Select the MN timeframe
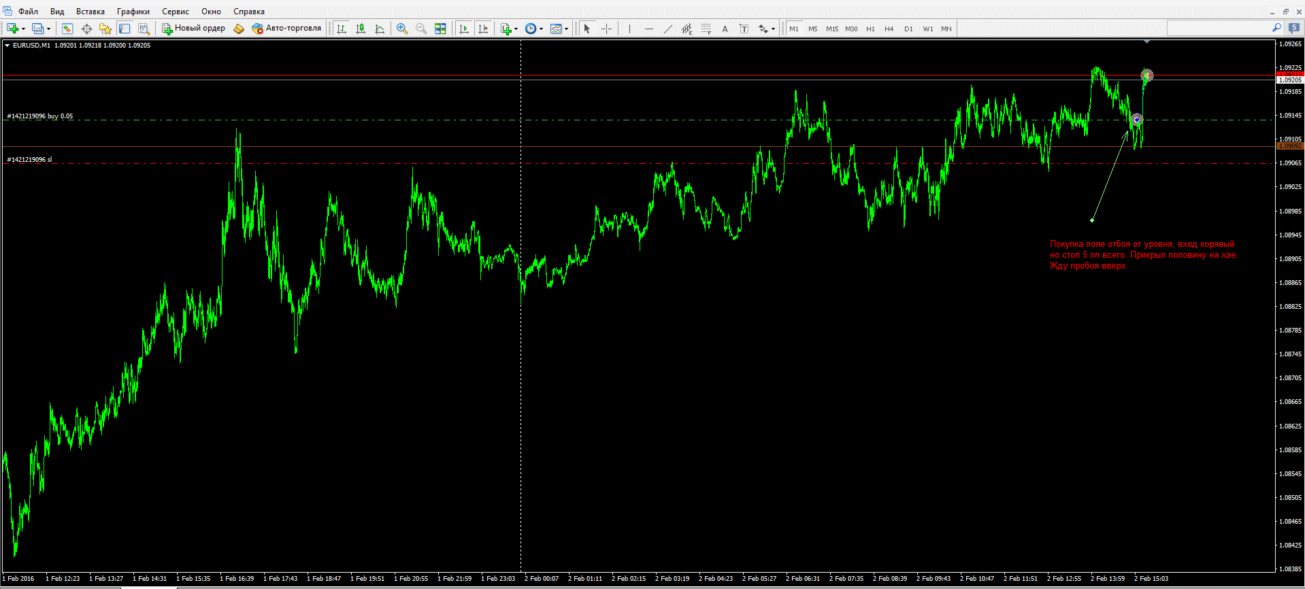 click(x=946, y=29)
